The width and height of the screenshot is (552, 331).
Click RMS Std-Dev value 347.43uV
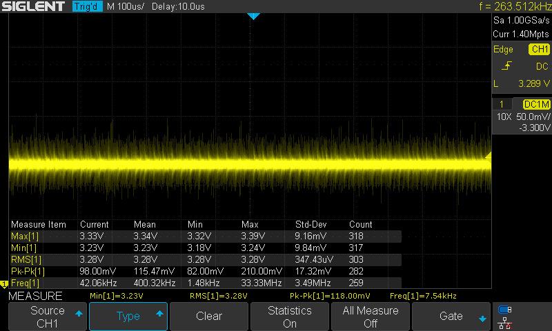coord(314,259)
